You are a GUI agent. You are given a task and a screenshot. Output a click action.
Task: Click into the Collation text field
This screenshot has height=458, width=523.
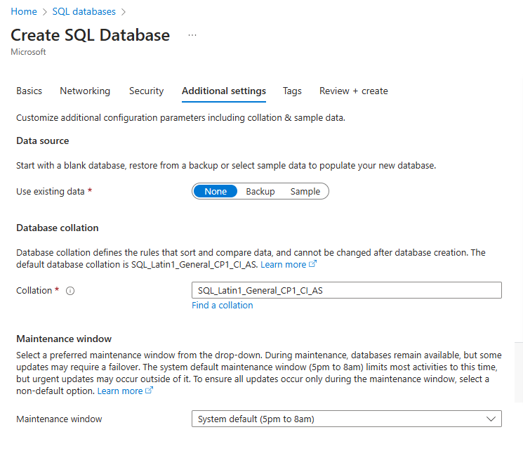[x=346, y=291]
